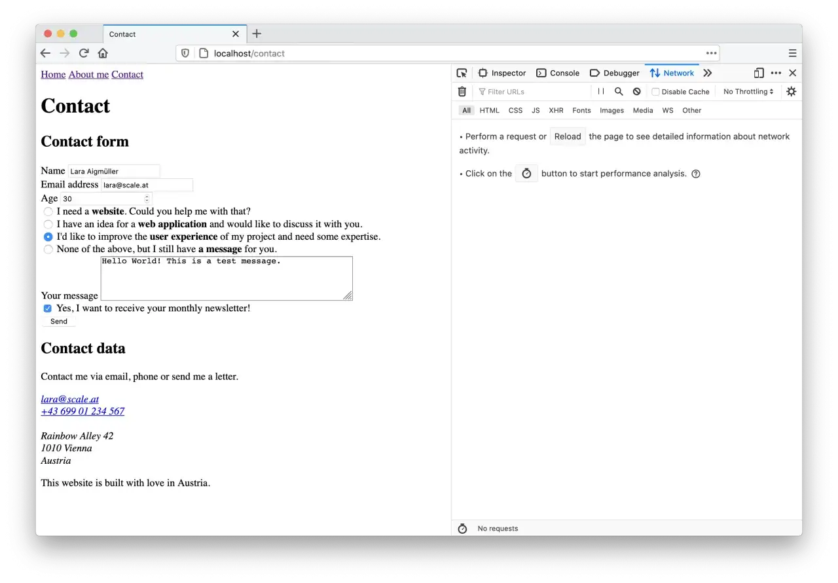Show more DevTools tabs with double chevron
Image resolution: width=838 pixels, height=583 pixels.
[707, 73]
